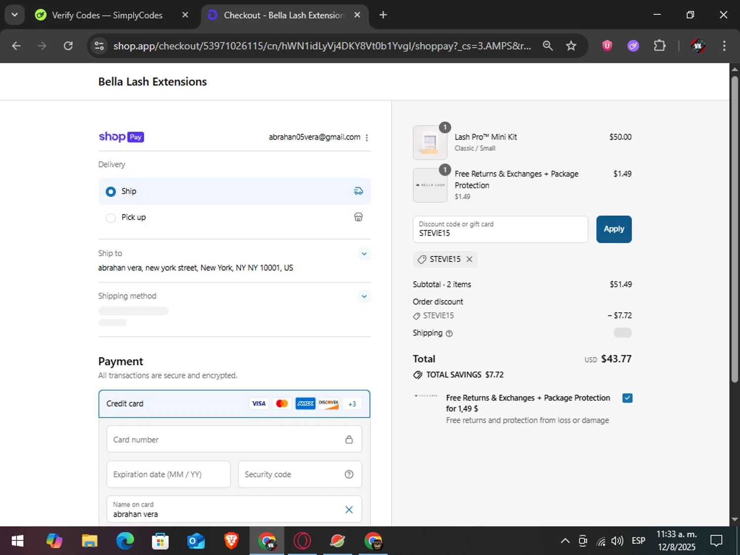Open the purple round extension icon
The image size is (740, 555).
(x=633, y=46)
